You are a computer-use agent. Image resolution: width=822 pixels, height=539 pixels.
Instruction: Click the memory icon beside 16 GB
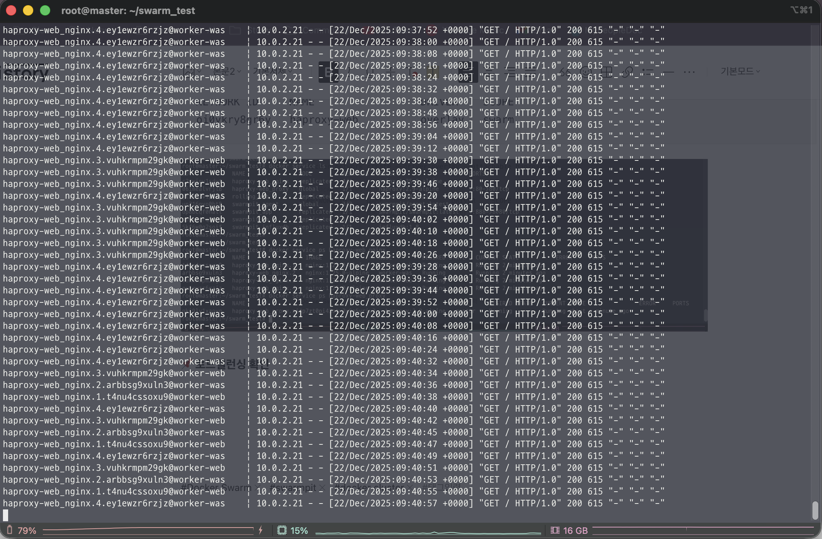(555, 530)
